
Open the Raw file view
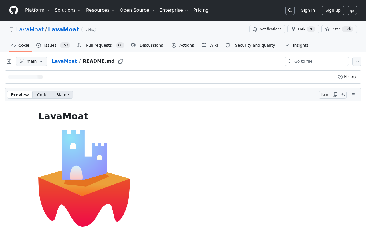[325, 95]
